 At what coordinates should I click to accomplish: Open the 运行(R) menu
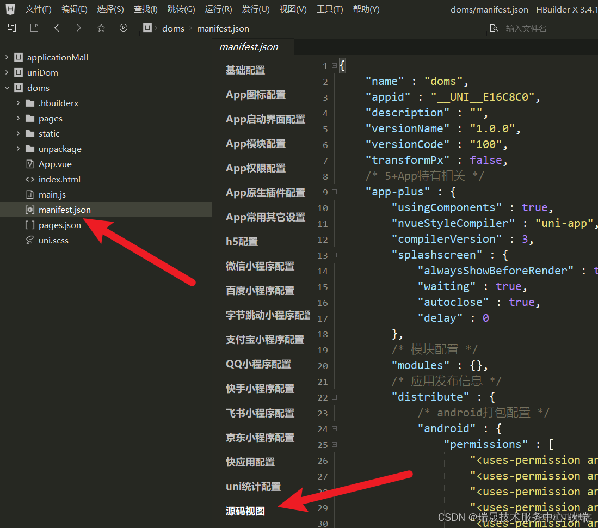[218, 9]
